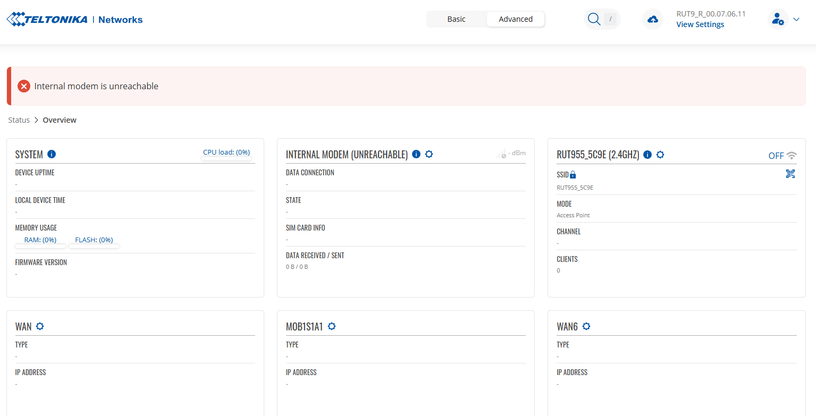This screenshot has height=416, width=816.
Task: Open RUT955_5C9E WiFi settings gear
Action: click(x=660, y=155)
